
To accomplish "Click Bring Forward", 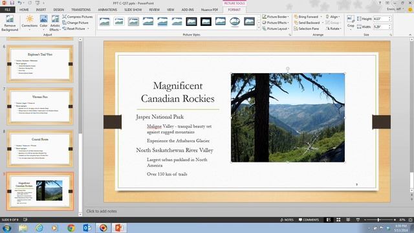I will tap(306, 17).
